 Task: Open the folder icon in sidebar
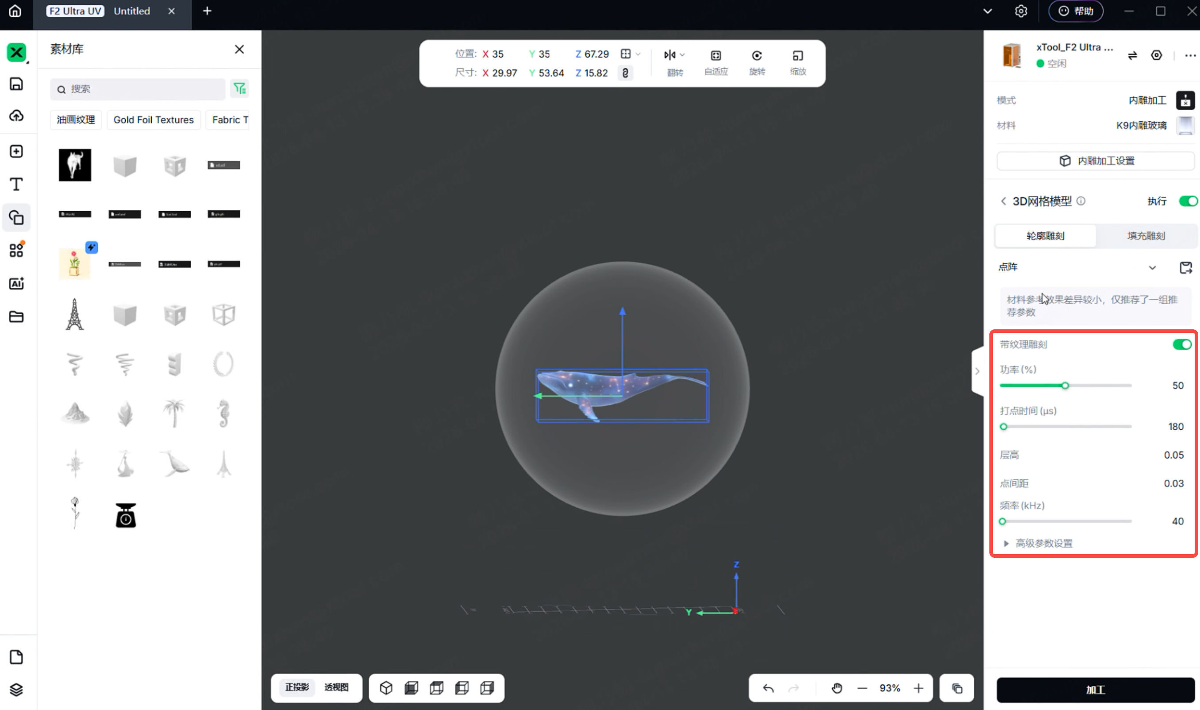click(16, 316)
